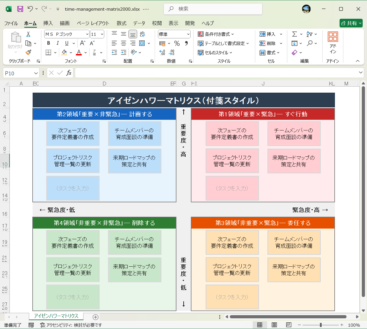Switch to Page Break Preview

(288, 325)
